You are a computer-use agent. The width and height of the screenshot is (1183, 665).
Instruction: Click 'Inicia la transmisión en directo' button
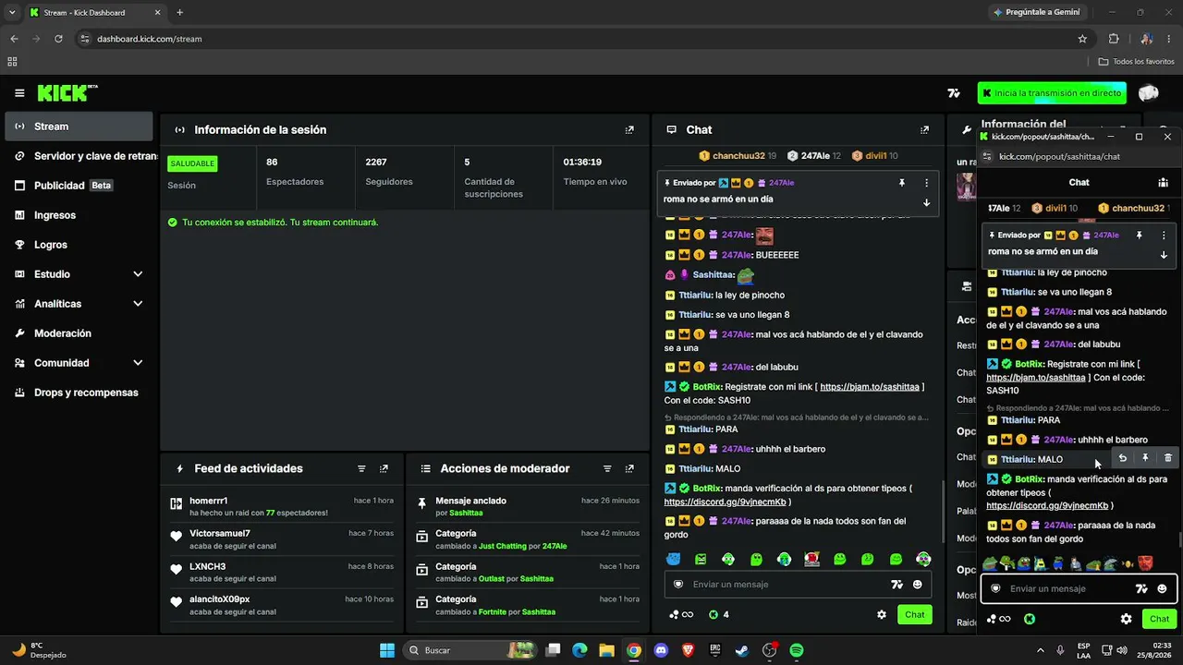click(x=1053, y=93)
